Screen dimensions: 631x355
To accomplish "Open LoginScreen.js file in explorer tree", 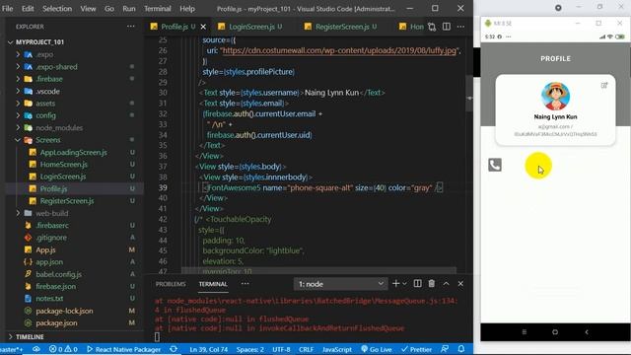I will (x=63, y=177).
